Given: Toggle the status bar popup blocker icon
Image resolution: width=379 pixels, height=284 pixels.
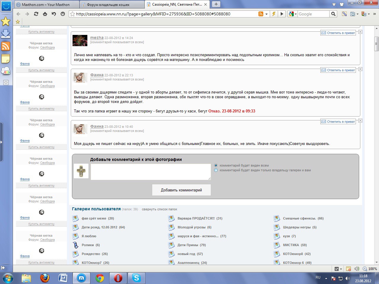Looking at the screenshot, I should pos(349,269).
